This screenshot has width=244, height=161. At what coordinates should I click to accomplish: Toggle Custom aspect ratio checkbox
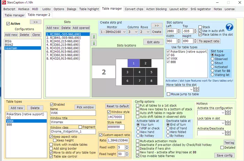coord(101,135)
